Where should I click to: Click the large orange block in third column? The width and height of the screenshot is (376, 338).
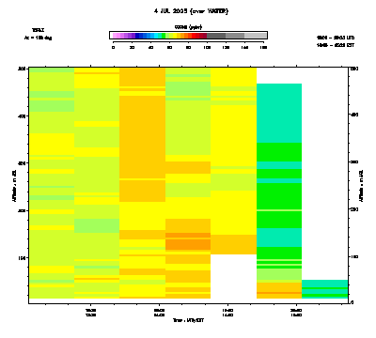tap(142, 137)
